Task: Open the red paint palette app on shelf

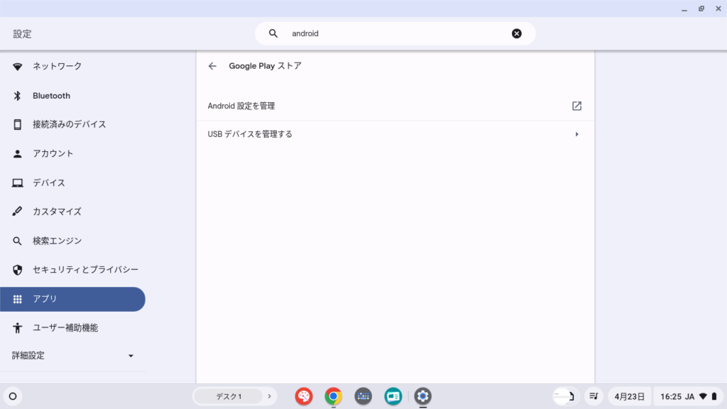Action: point(304,396)
